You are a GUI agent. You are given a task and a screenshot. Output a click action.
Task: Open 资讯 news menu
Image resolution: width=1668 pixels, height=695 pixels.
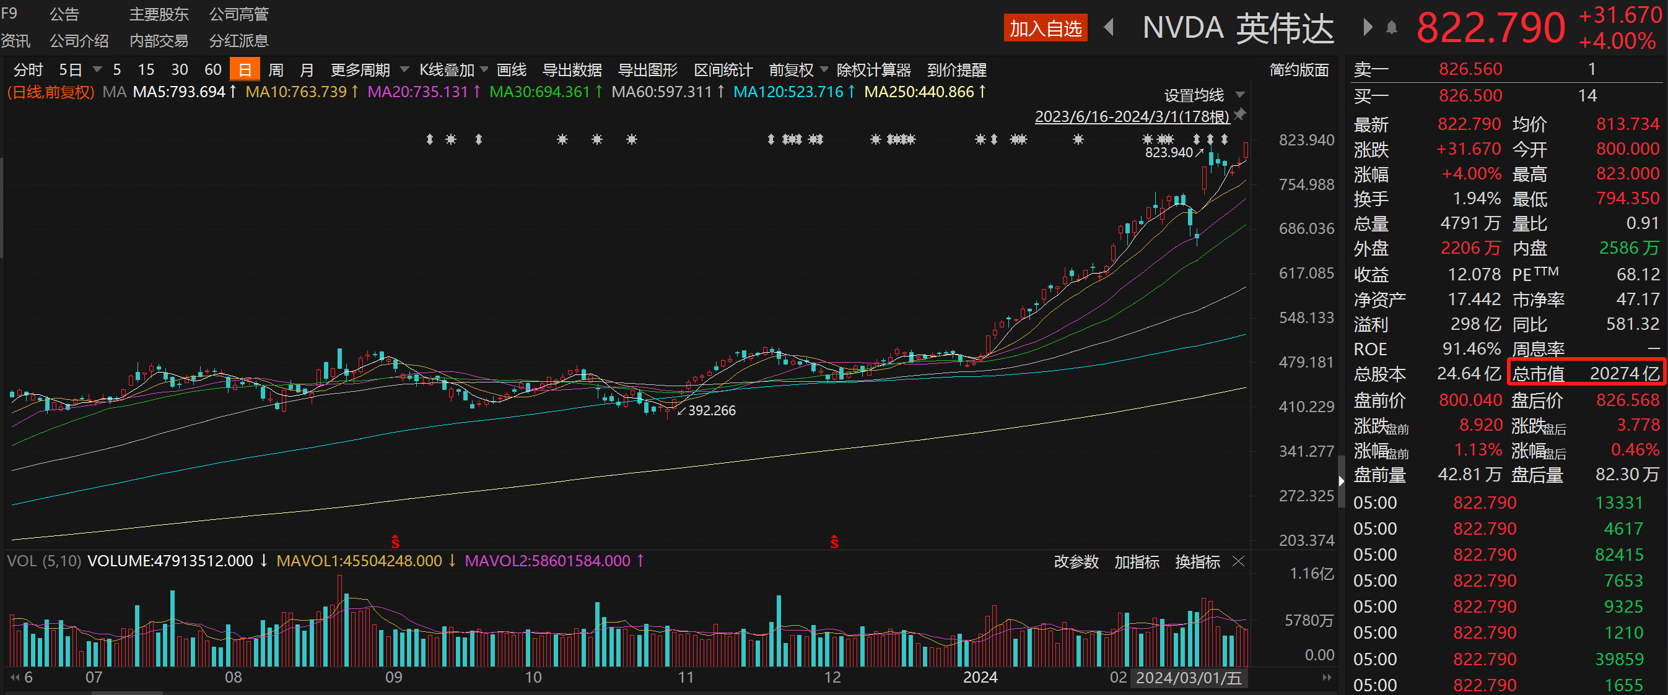(15, 40)
